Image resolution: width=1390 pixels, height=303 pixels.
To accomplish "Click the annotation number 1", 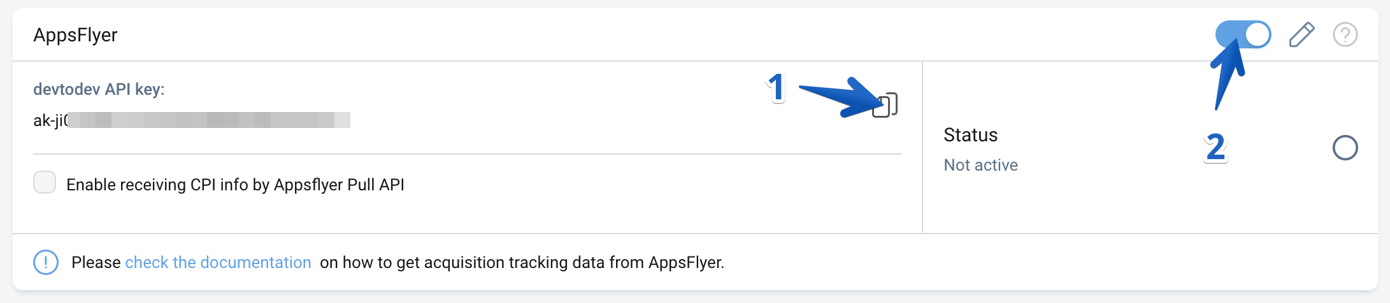I will [776, 87].
